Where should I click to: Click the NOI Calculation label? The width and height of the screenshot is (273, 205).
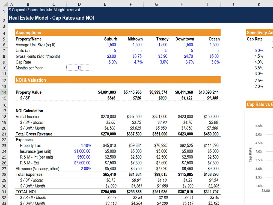pyautogui.click(x=29, y=111)
